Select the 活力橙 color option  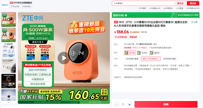click(x=130, y=53)
